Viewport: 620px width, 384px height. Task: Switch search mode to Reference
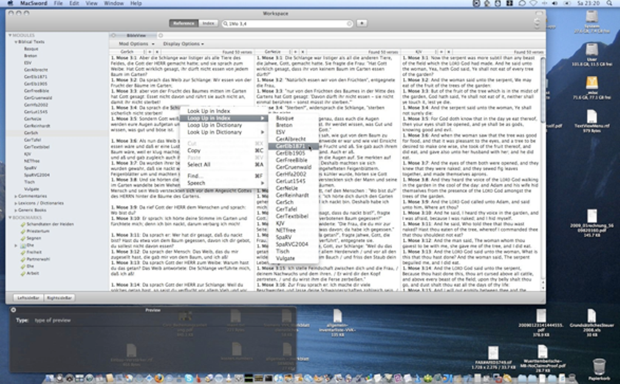[184, 23]
